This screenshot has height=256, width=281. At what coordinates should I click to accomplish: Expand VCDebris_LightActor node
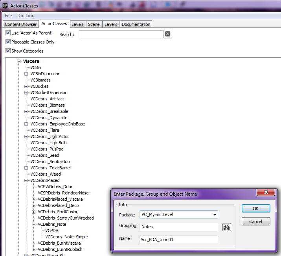tap(26, 136)
